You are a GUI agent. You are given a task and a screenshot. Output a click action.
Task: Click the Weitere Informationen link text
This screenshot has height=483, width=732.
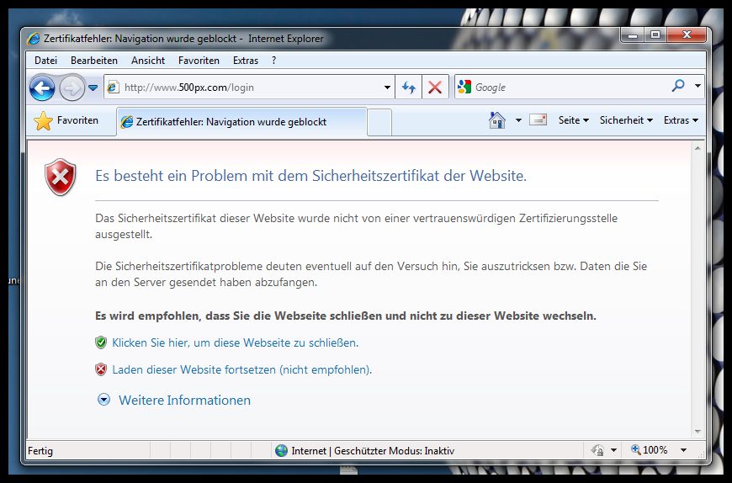(x=184, y=401)
